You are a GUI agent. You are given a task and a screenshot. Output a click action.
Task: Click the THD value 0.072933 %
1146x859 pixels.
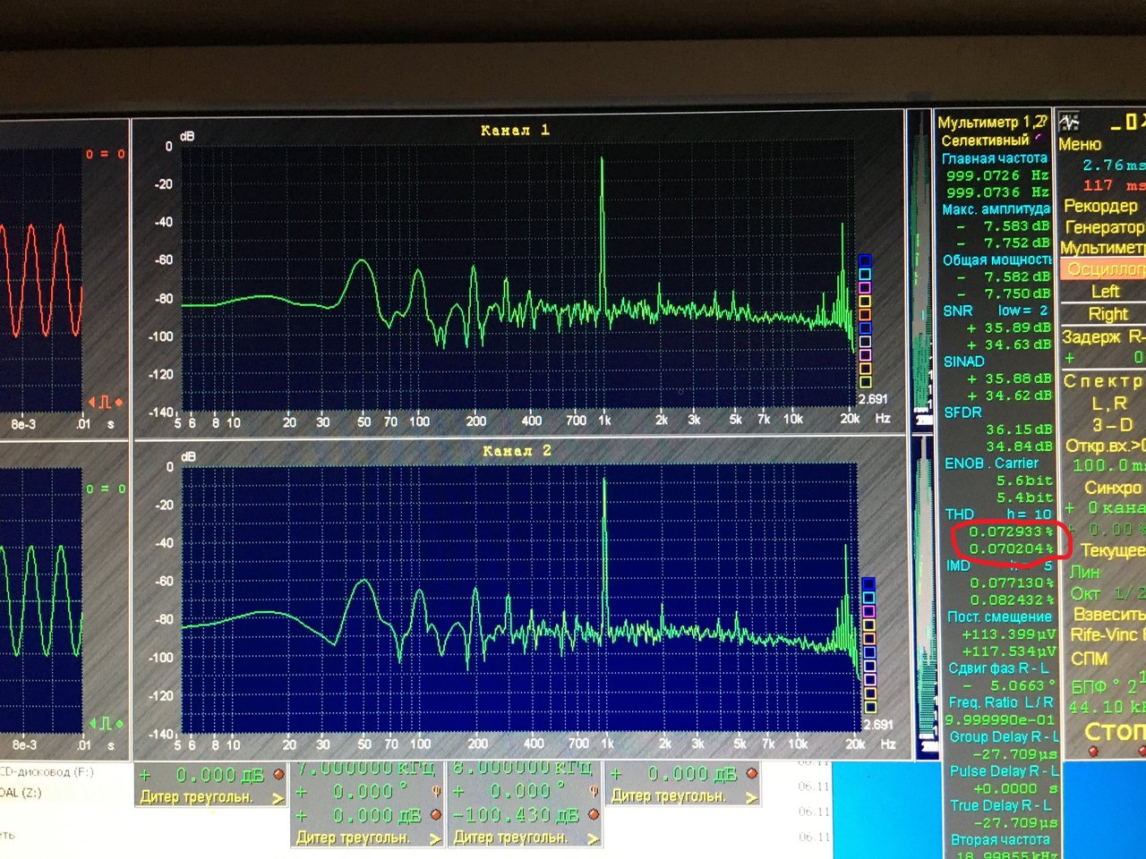pos(1011,532)
